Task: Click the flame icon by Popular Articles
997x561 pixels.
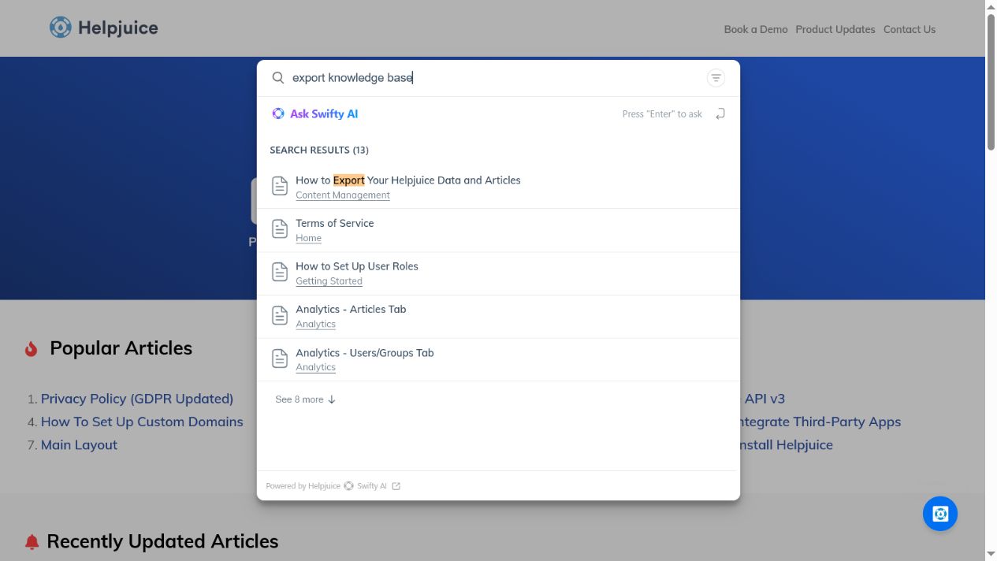Action: tap(32, 348)
